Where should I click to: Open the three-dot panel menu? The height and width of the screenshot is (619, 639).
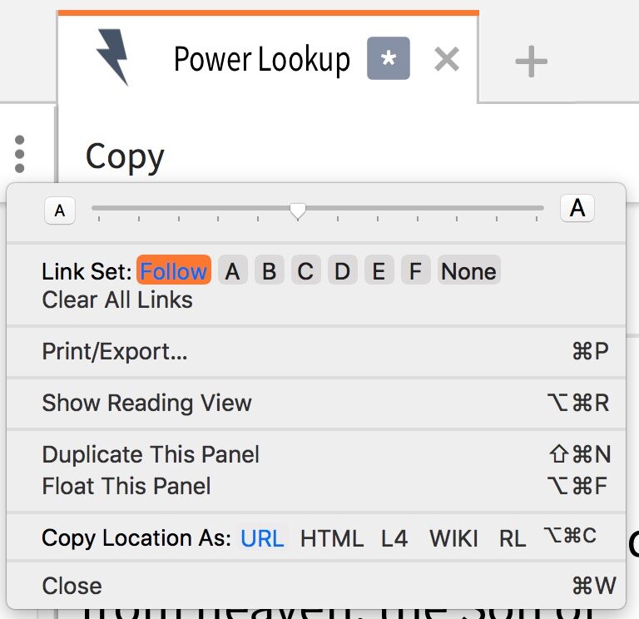[x=20, y=154]
